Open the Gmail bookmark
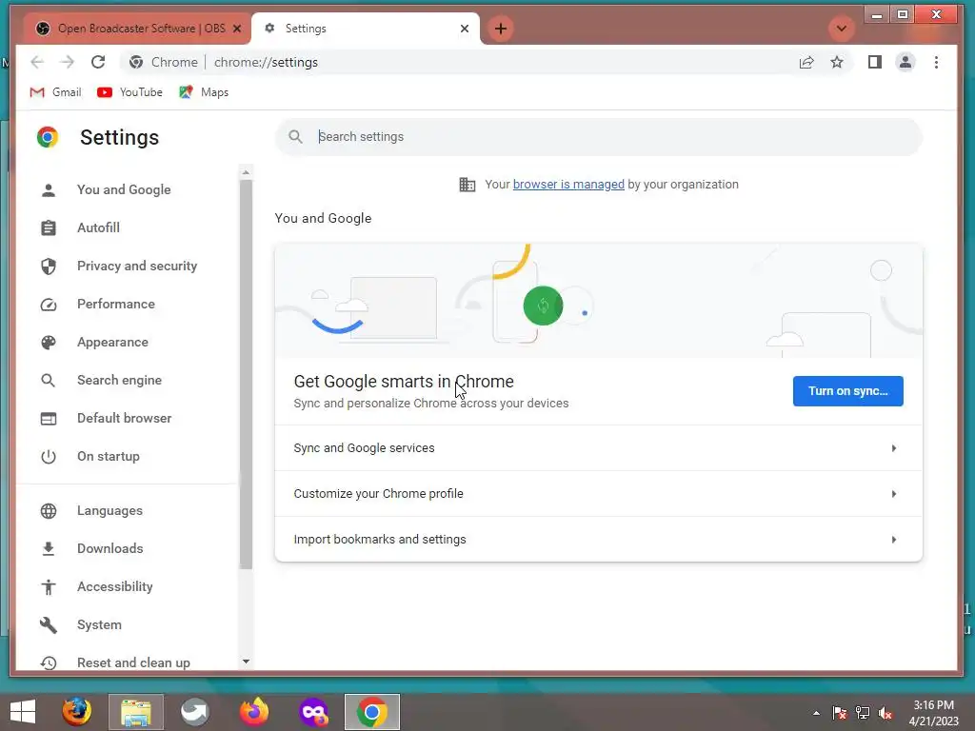This screenshot has height=731, width=975. [x=56, y=92]
